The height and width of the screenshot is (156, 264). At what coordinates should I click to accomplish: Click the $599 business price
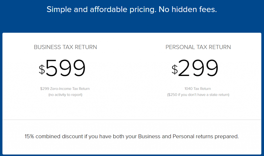[x=62, y=68]
